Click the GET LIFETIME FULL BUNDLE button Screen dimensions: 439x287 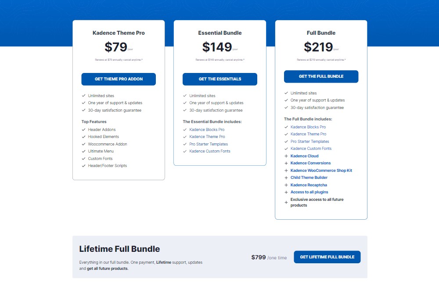pos(327,257)
